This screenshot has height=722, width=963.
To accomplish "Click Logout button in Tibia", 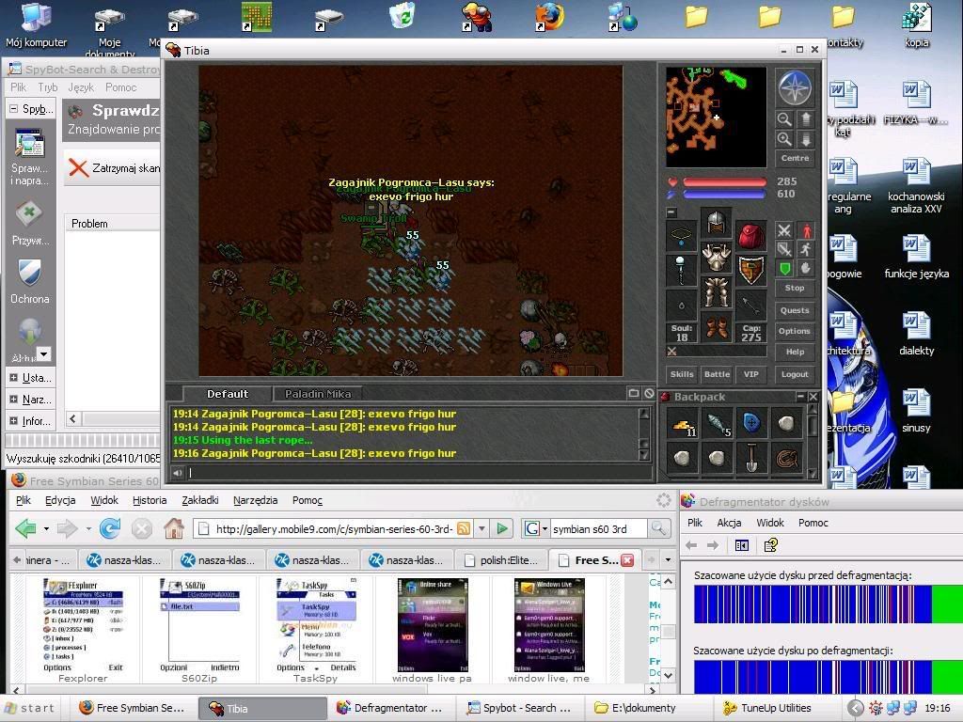I will pos(795,374).
